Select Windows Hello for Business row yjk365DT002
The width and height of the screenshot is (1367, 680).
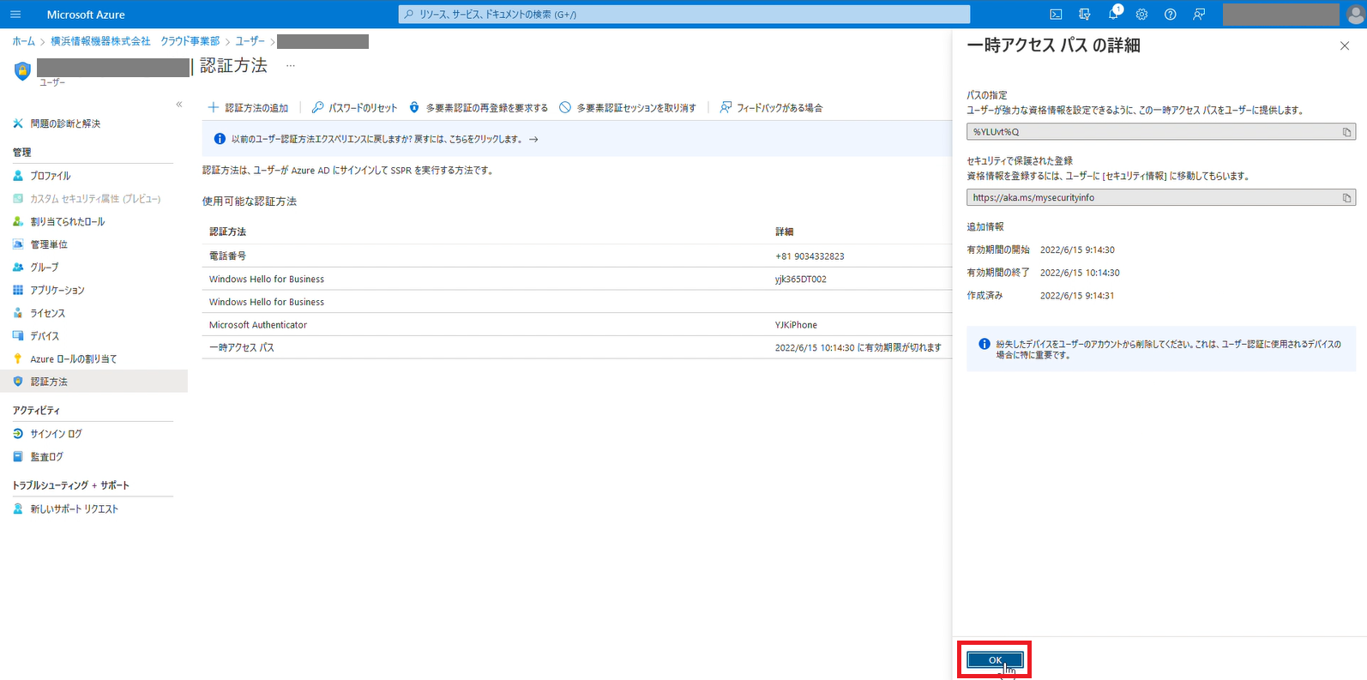coord(577,279)
